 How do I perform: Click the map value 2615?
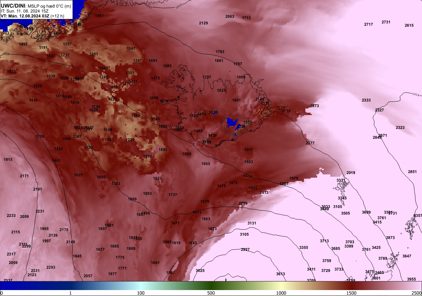[409, 25]
